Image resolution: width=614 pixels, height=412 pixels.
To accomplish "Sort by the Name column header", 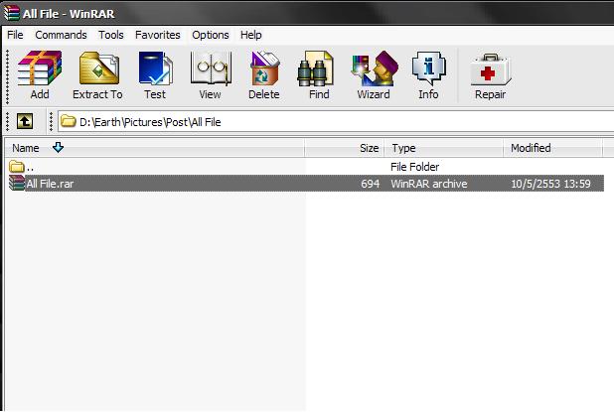I will [x=155, y=148].
